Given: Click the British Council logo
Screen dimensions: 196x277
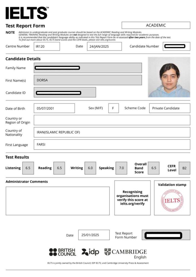Looking at the screenshot, I should 62,252.
